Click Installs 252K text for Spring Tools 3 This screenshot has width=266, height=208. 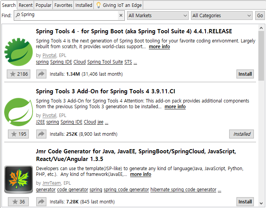83,134
